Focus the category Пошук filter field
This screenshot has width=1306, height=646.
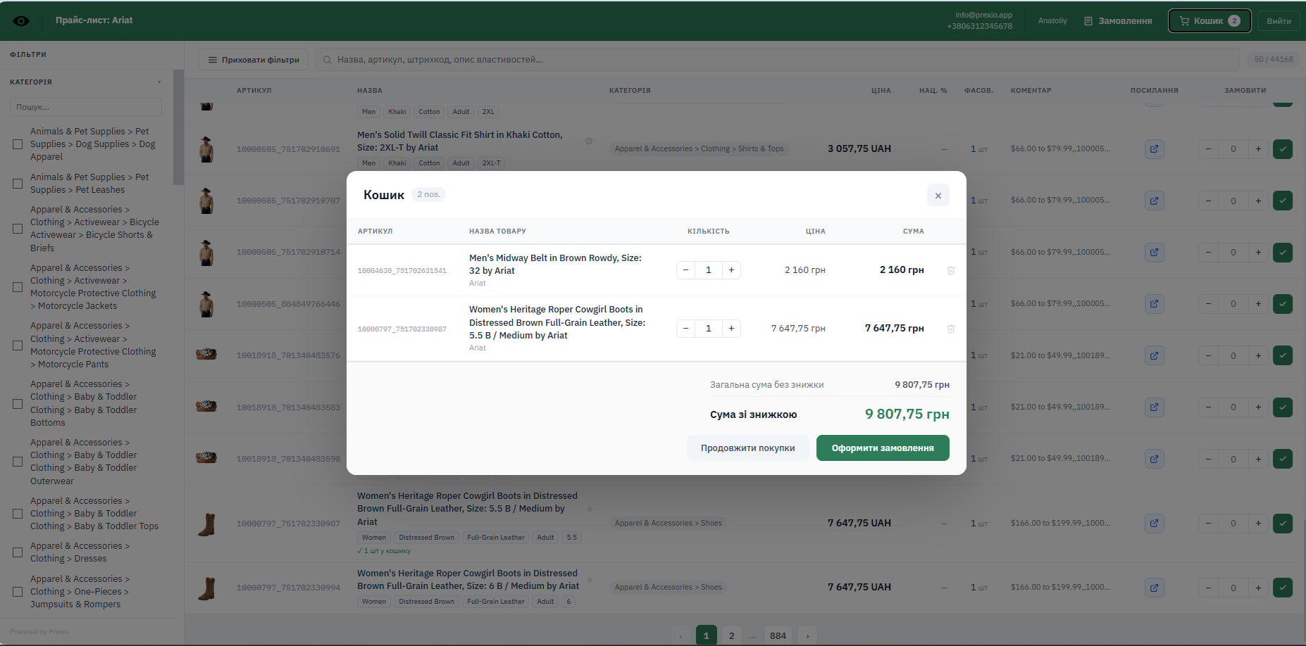coord(86,107)
